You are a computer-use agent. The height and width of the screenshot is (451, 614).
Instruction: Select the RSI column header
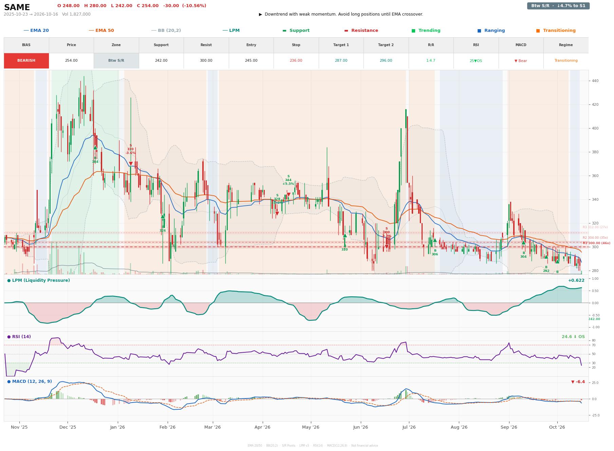pos(476,45)
